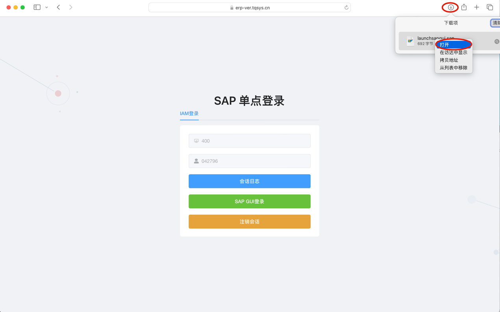Click the 692 字节 file size text

point(425,44)
